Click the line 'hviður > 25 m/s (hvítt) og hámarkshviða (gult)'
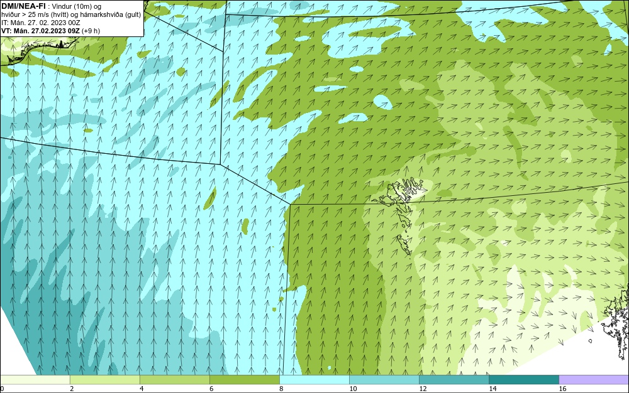 click(x=71, y=15)
